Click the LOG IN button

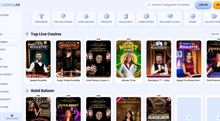coord(203,5)
